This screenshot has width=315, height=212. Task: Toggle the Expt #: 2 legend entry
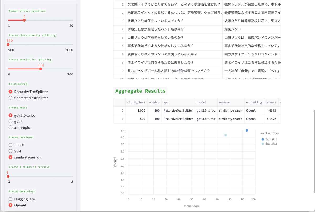(x=269, y=143)
